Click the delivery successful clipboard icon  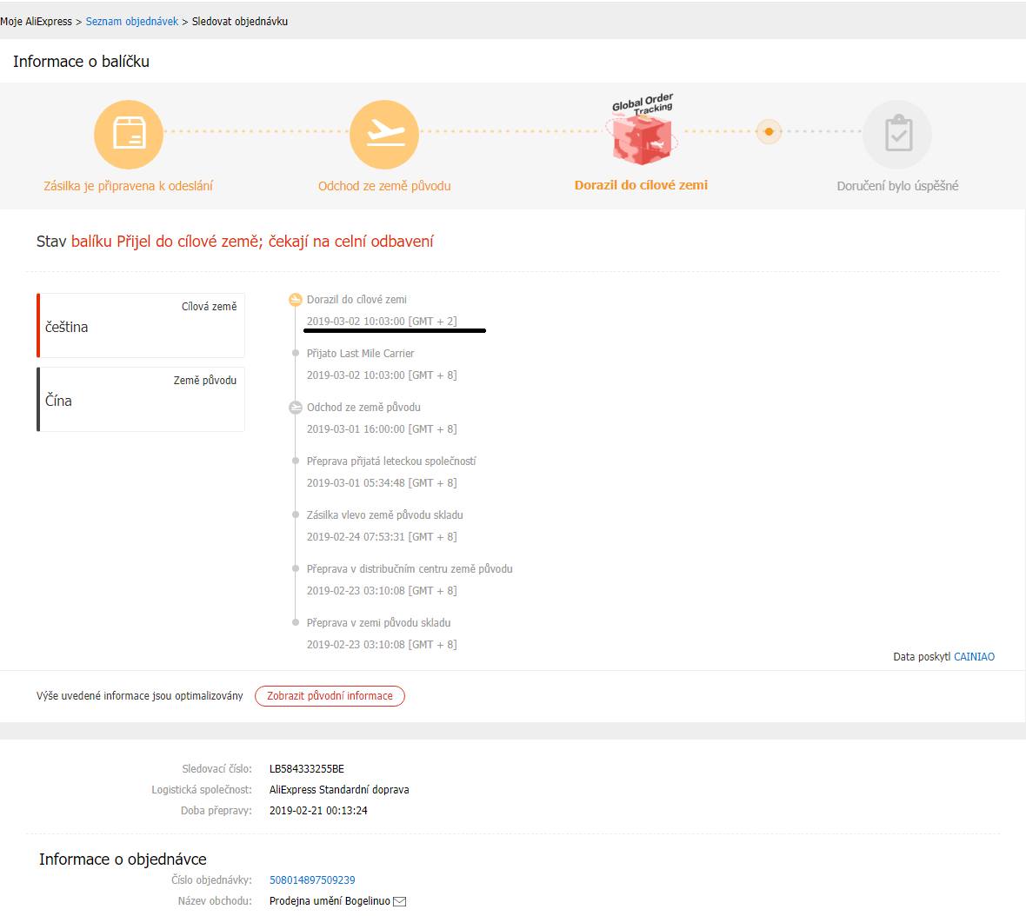point(897,135)
